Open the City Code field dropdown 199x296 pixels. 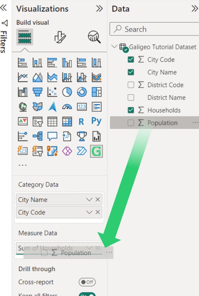click(x=89, y=212)
